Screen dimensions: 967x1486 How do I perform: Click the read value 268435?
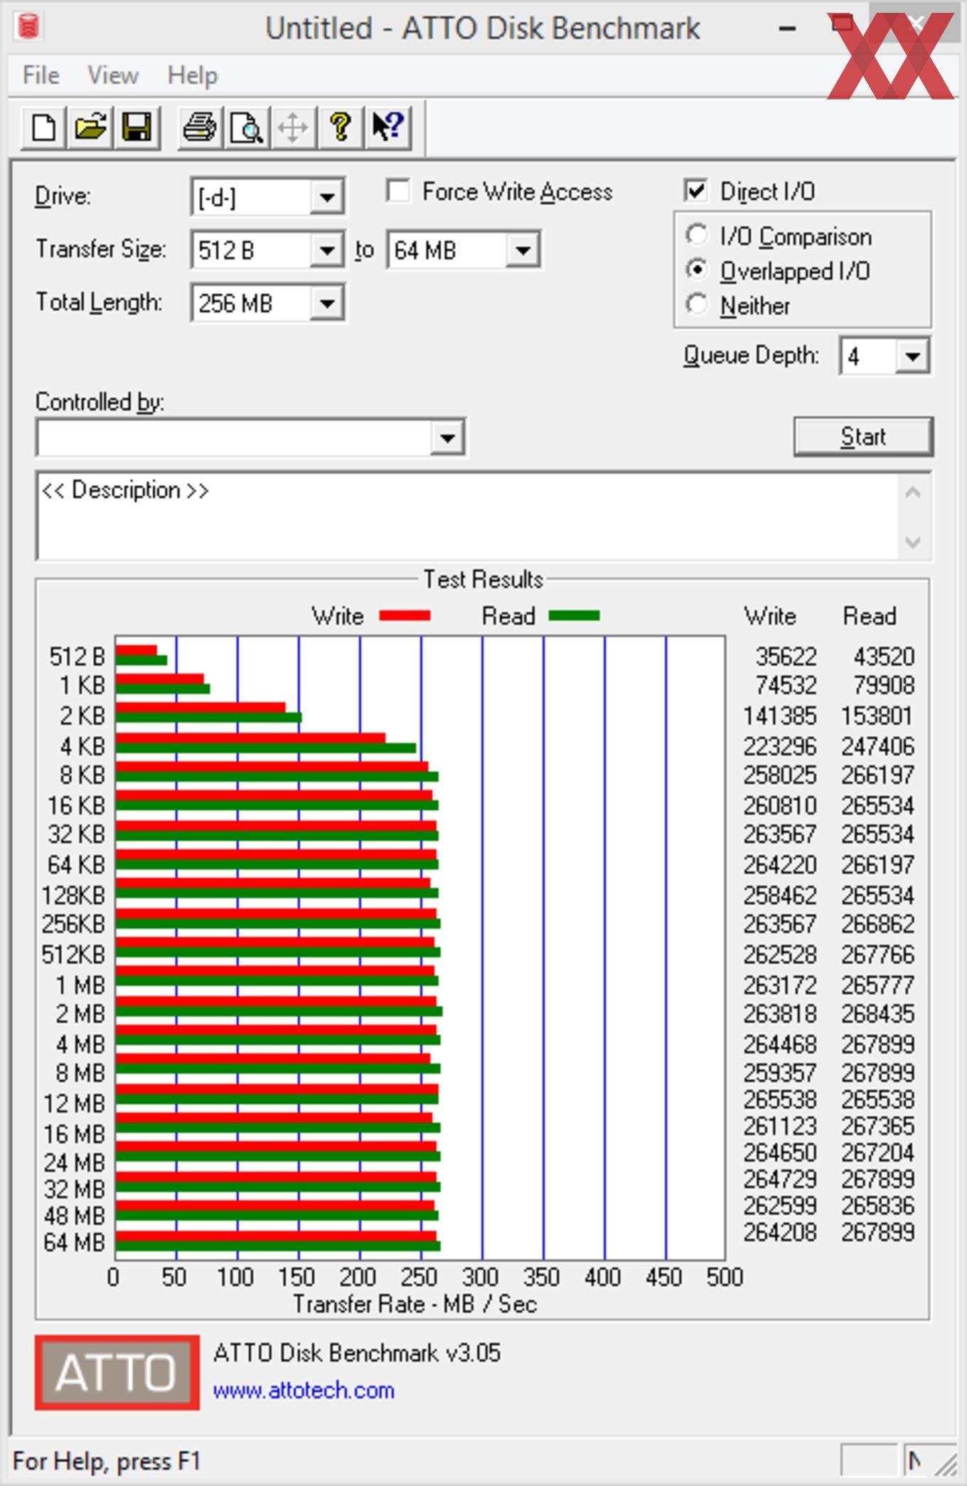[x=878, y=1014]
